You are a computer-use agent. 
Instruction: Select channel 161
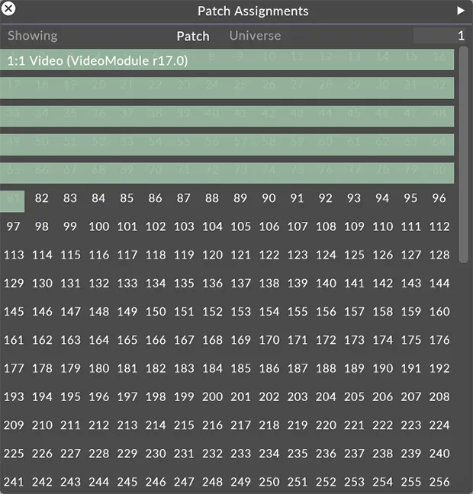tap(14, 340)
